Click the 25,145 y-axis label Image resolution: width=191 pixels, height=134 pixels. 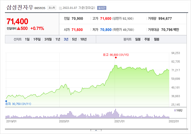click(175, 105)
